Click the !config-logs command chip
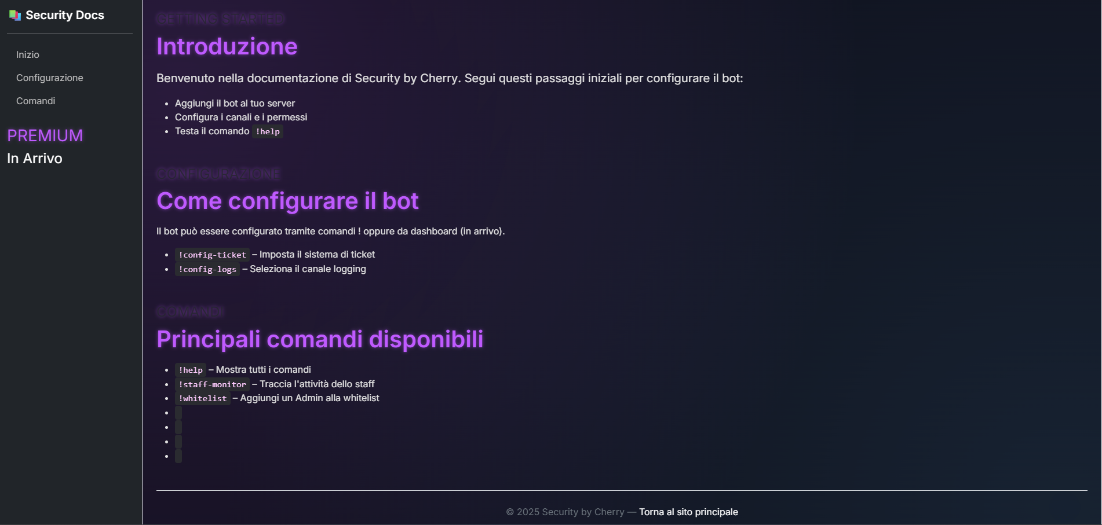 (x=207, y=269)
